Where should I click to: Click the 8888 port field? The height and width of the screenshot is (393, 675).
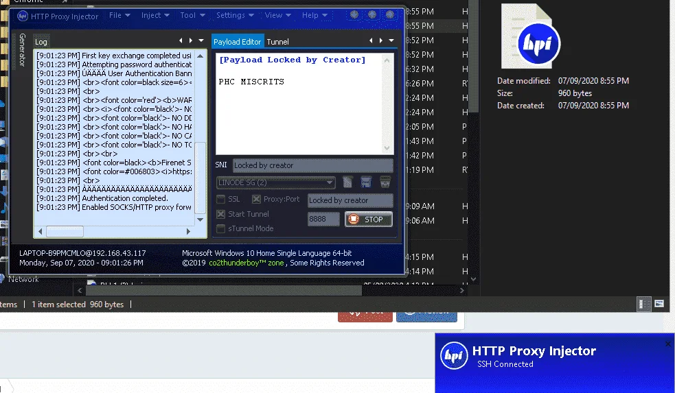[323, 219]
